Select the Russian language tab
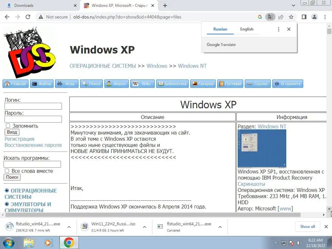Viewport: 332px width, 249px height. point(220,29)
